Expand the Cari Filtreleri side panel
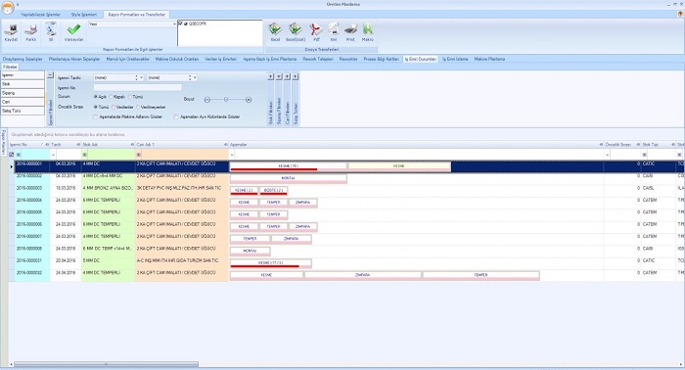The width and height of the screenshot is (685, 370). [x=287, y=76]
